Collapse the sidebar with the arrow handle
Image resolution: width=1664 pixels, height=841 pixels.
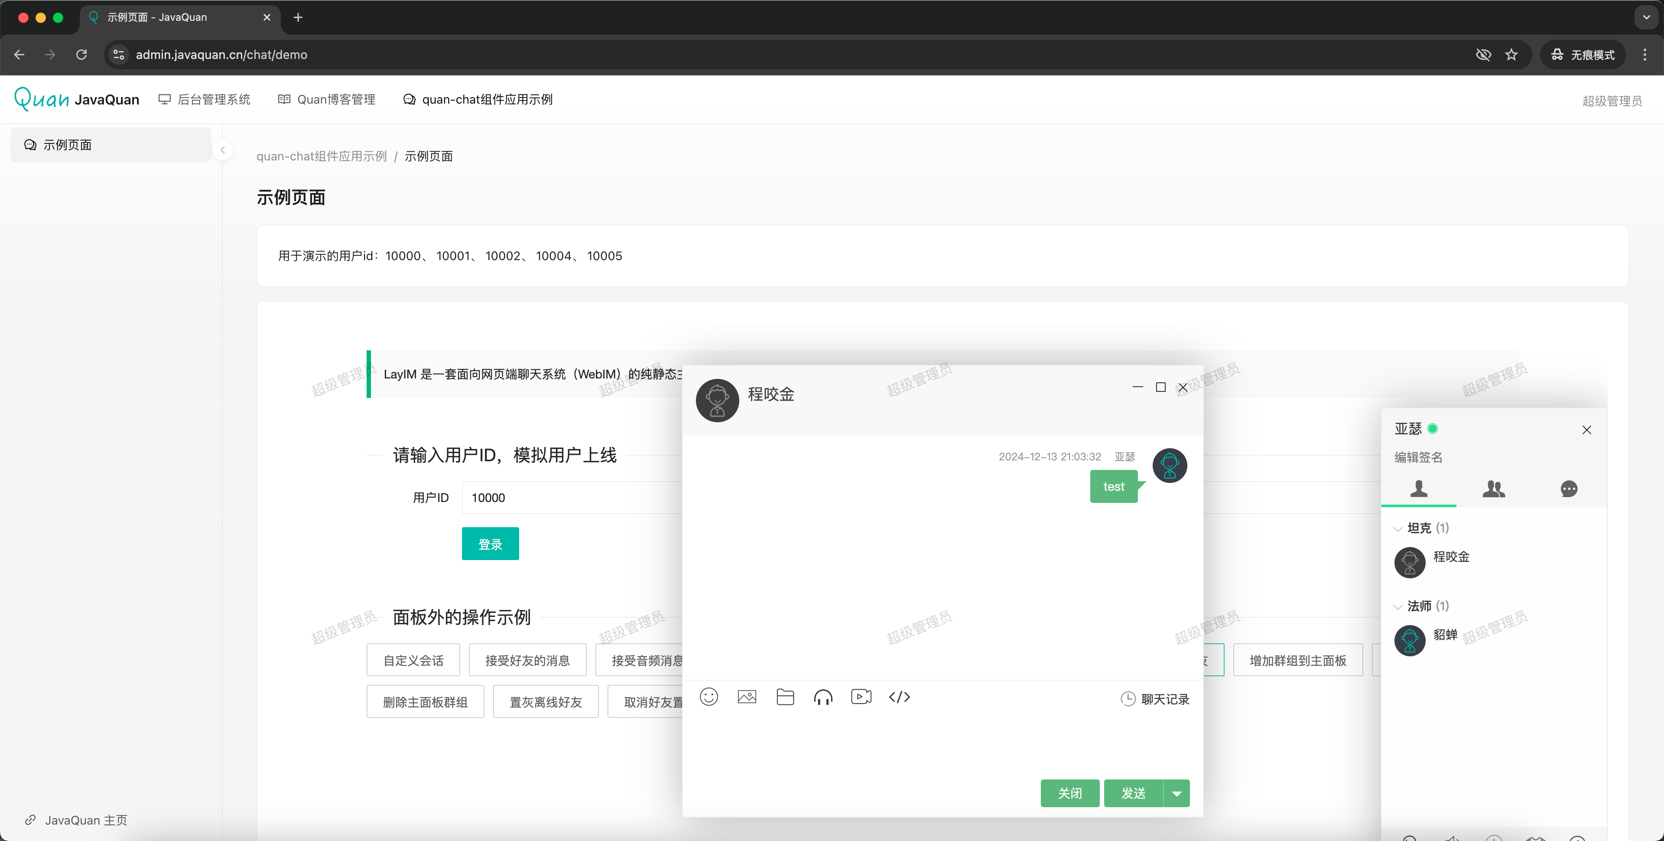click(223, 150)
